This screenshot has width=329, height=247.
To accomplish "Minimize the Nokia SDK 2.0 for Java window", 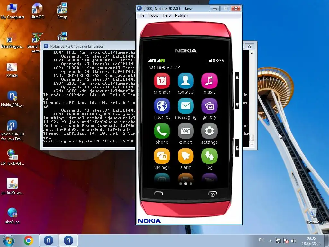I will click(215, 9).
